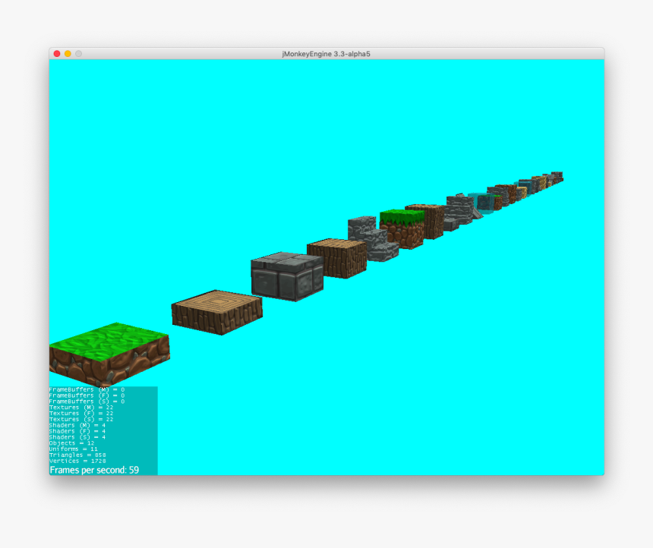This screenshot has width=653, height=548.
Task: Click the 'Vertices = 1728' stat line
Action: tap(77, 461)
